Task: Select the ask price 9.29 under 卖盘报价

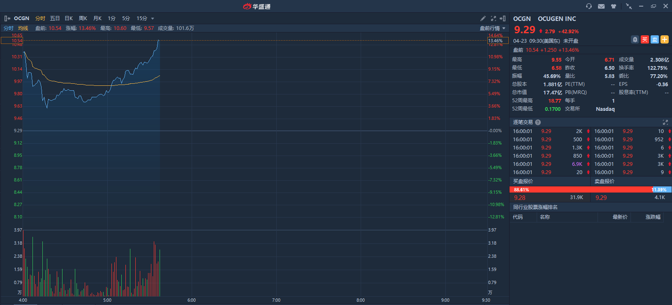Action: pyautogui.click(x=601, y=197)
